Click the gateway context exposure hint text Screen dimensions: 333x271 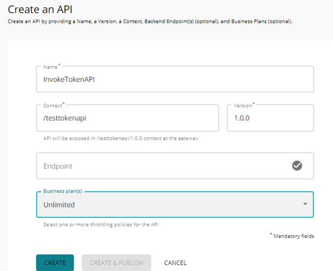121,138
